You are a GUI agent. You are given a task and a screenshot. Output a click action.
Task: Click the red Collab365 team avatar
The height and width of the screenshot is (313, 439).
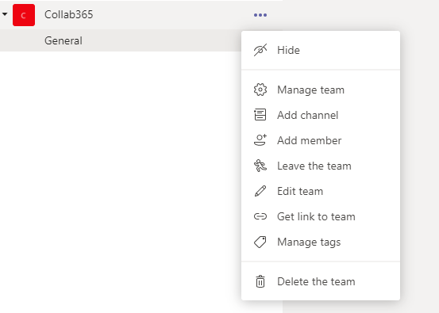(24, 15)
